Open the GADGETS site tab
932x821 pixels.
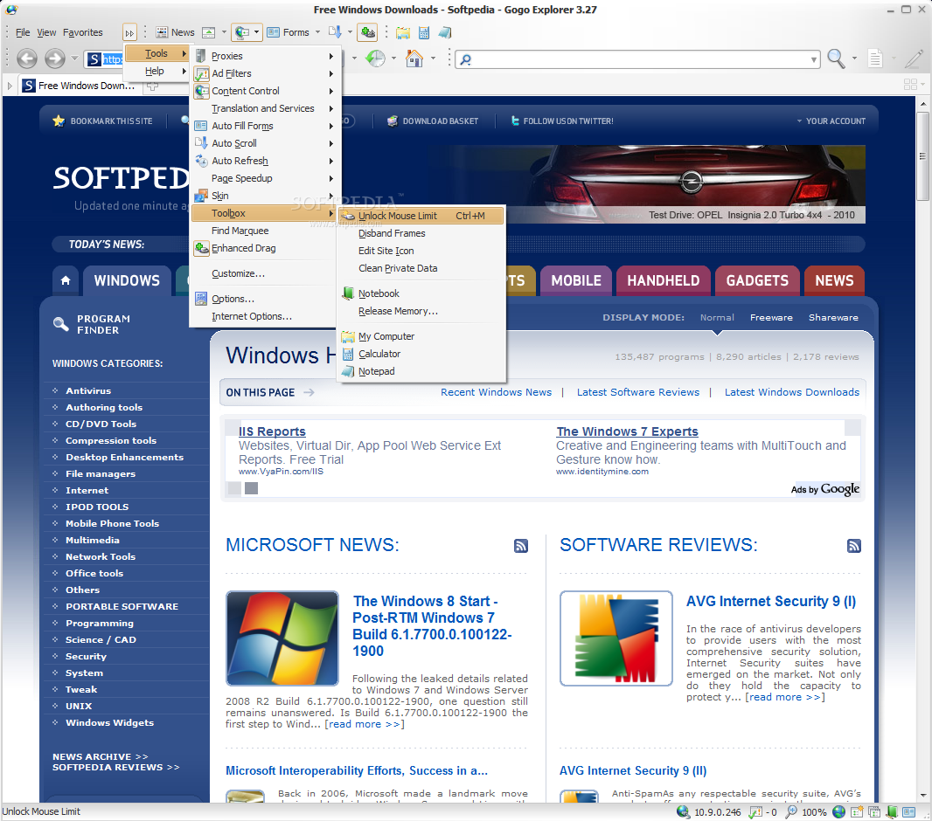coord(757,280)
